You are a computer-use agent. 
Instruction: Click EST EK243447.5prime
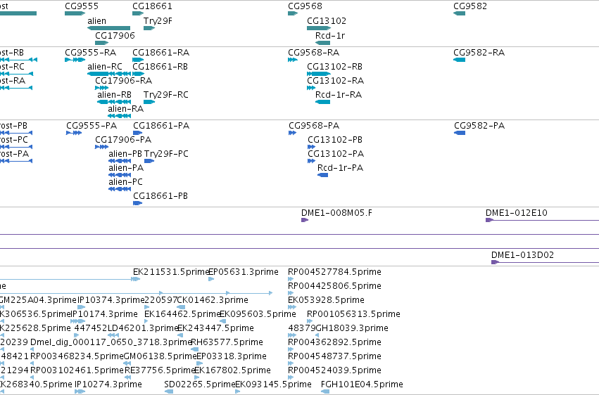click(x=216, y=328)
